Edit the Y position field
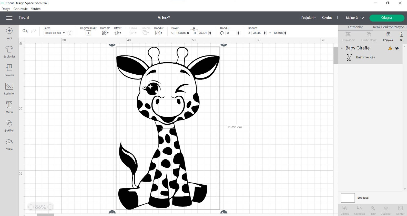Image resolution: width=407 pixels, height=216 pixels. click(x=278, y=33)
